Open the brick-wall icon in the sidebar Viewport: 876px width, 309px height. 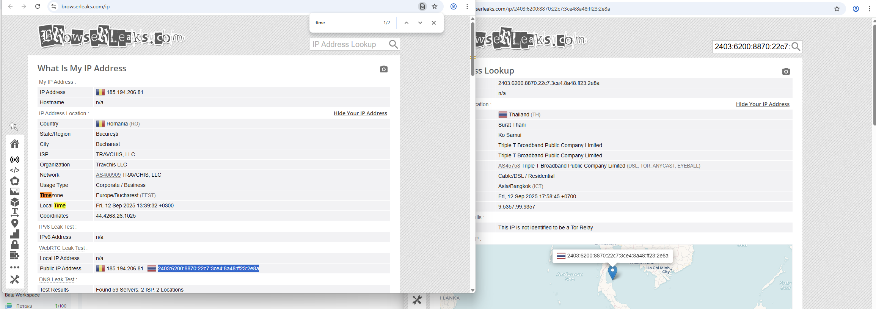15,255
